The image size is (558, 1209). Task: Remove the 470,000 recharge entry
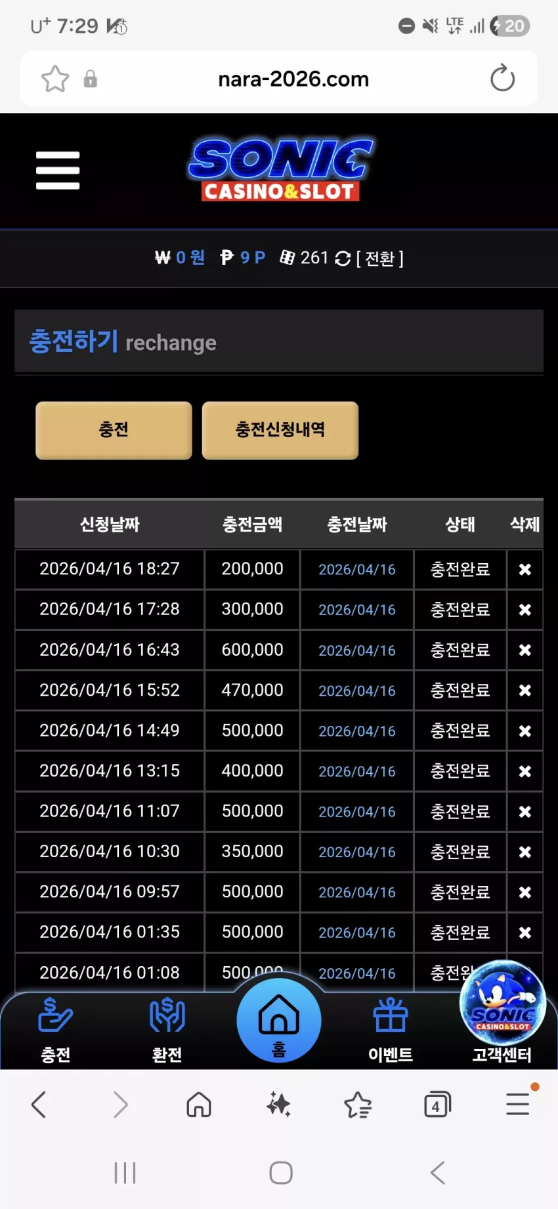click(x=525, y=690)
